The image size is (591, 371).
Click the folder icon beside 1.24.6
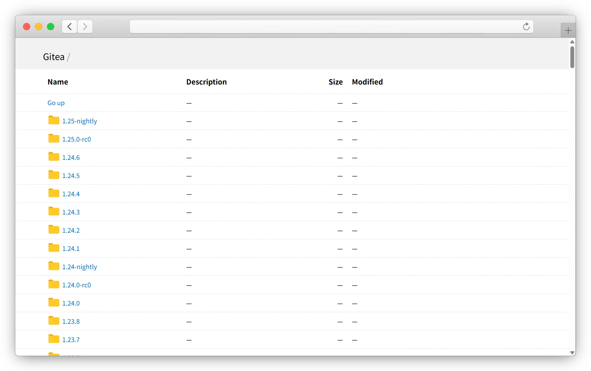point(54,157)
